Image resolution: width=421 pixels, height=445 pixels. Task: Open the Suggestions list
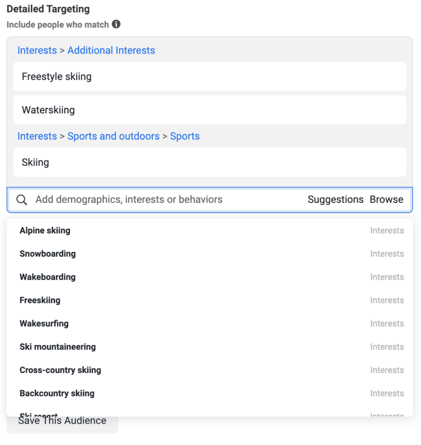click(x=335, y=200)
